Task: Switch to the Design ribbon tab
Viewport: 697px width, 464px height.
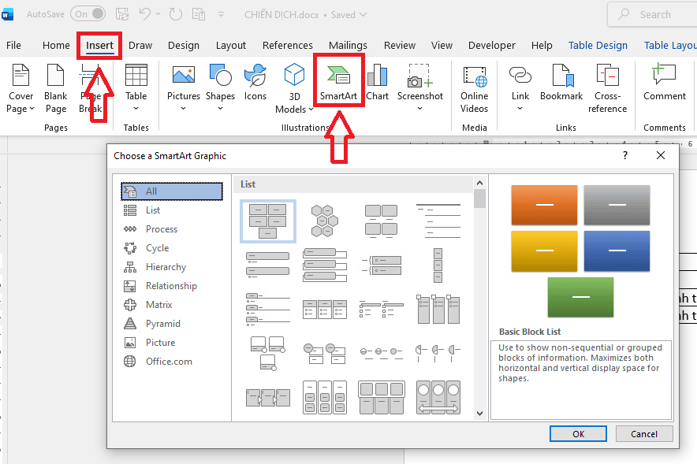Action: pos(184,46)
